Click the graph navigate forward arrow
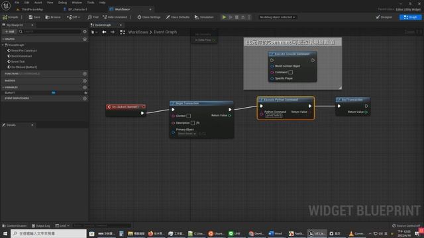Image resolution: width=424 pixels, height=238 pixels. 113,32
